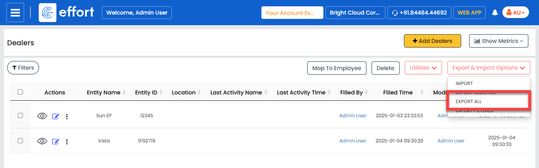View Sun EP dealer details eye icon
This screenshot has width=539, height=168.
coord(42,116)
